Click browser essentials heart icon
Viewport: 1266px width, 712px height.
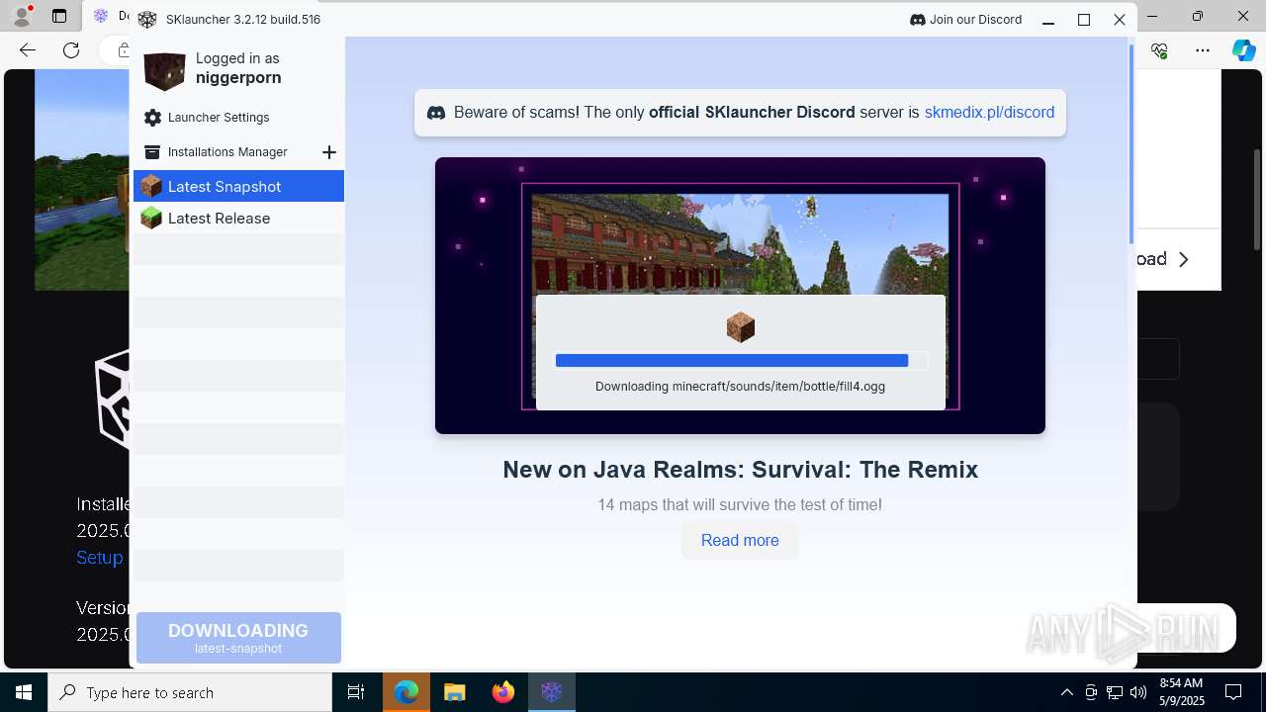pos(1159,50)
